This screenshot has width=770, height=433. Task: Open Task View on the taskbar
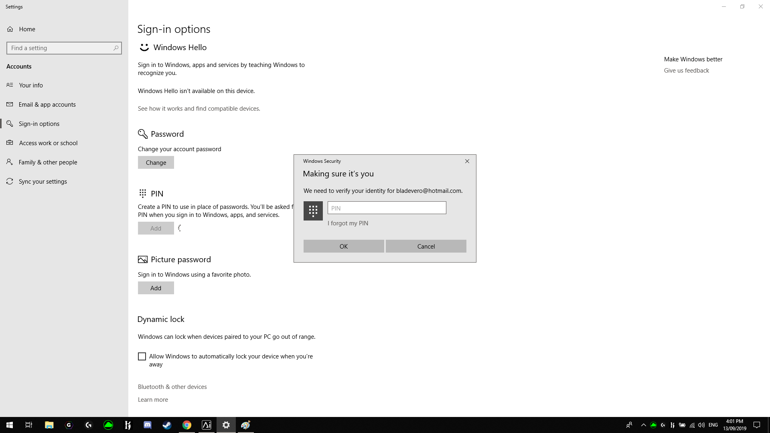(28, 425)
